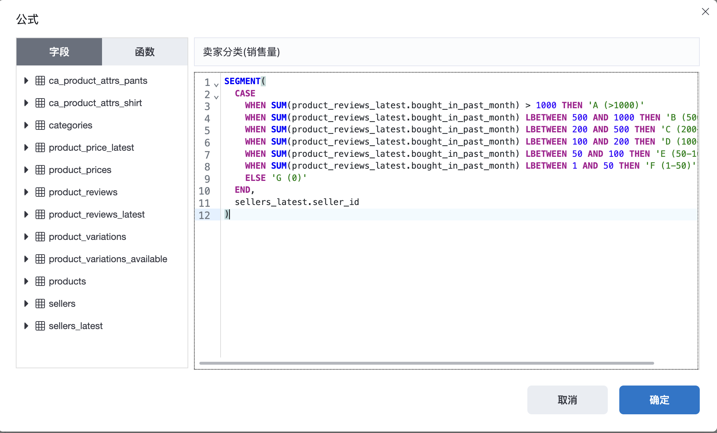The width and height of the screenshot is (717, 433).
Task: Click the editor's horizontal scrollbar
Action: (426, 363)
